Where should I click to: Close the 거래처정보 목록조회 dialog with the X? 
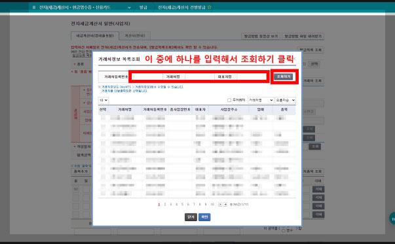coord(295,59)
